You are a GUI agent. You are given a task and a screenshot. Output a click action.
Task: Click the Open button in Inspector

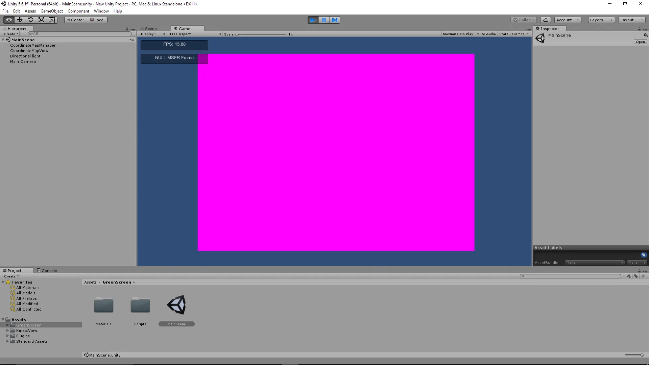click(640, 42)
